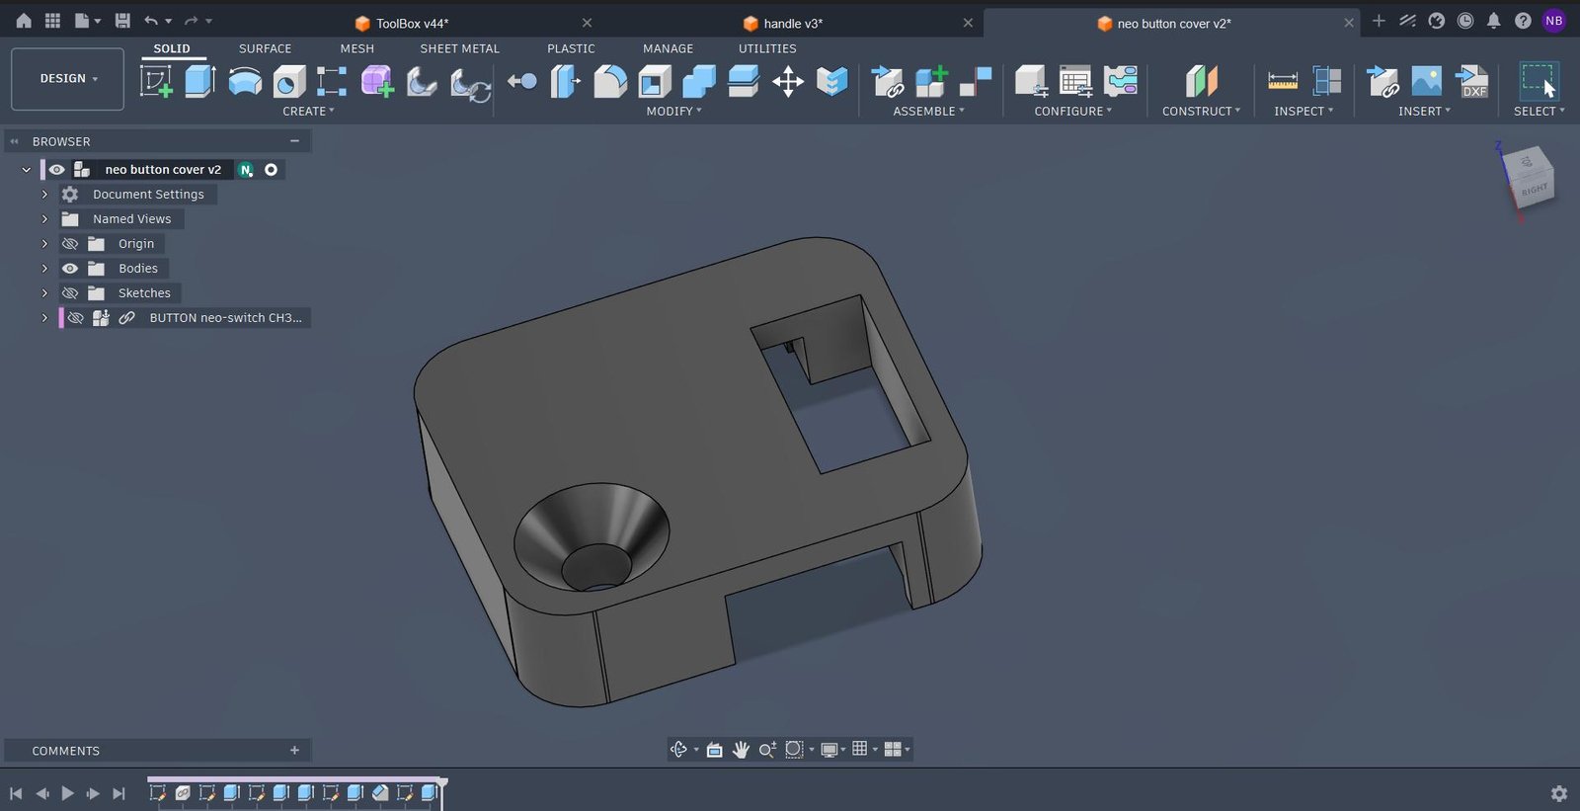The width and height of the screenshot is (1580, 811).
Task: Click the Insert Canvas image icon
Action: (x=1427, y=81)
